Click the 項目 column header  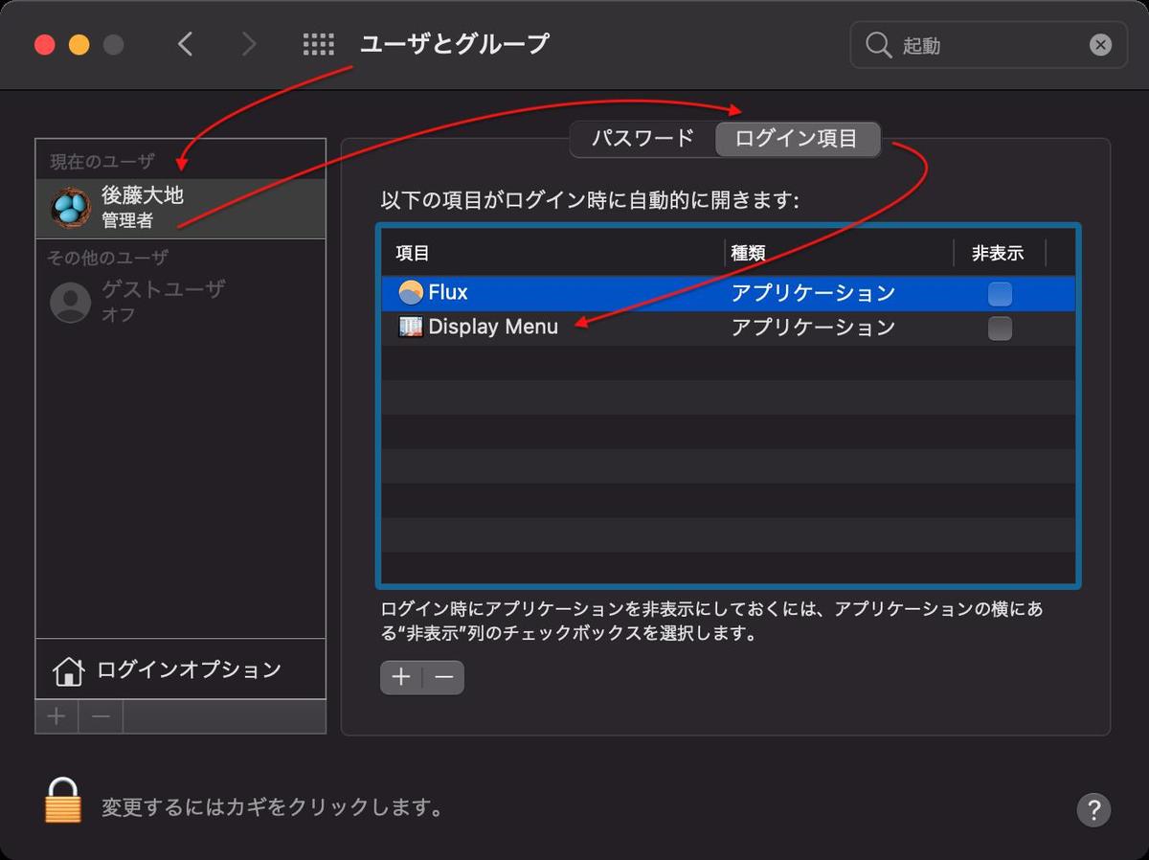point(553,253)
